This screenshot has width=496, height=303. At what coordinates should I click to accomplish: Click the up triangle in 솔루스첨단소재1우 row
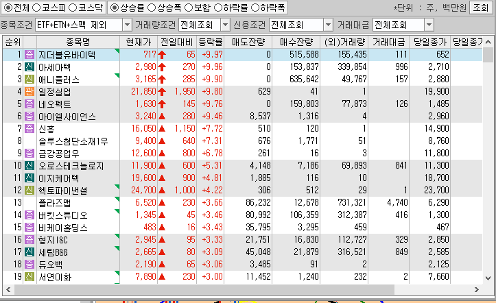[x=162, y=141]
